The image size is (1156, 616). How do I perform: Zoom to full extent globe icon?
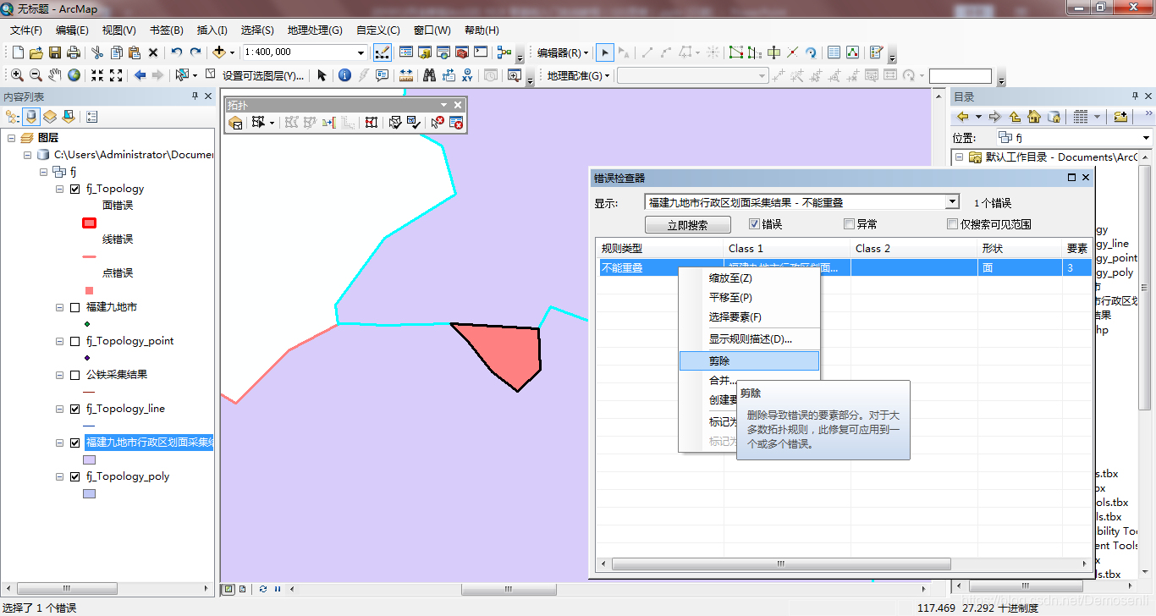(74, 75)
